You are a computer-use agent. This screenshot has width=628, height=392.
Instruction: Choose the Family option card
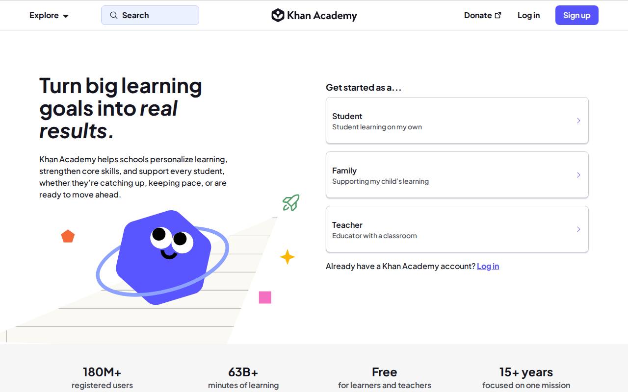point(457,175)
